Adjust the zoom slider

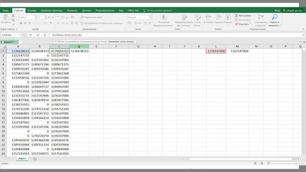coord(284,163)
